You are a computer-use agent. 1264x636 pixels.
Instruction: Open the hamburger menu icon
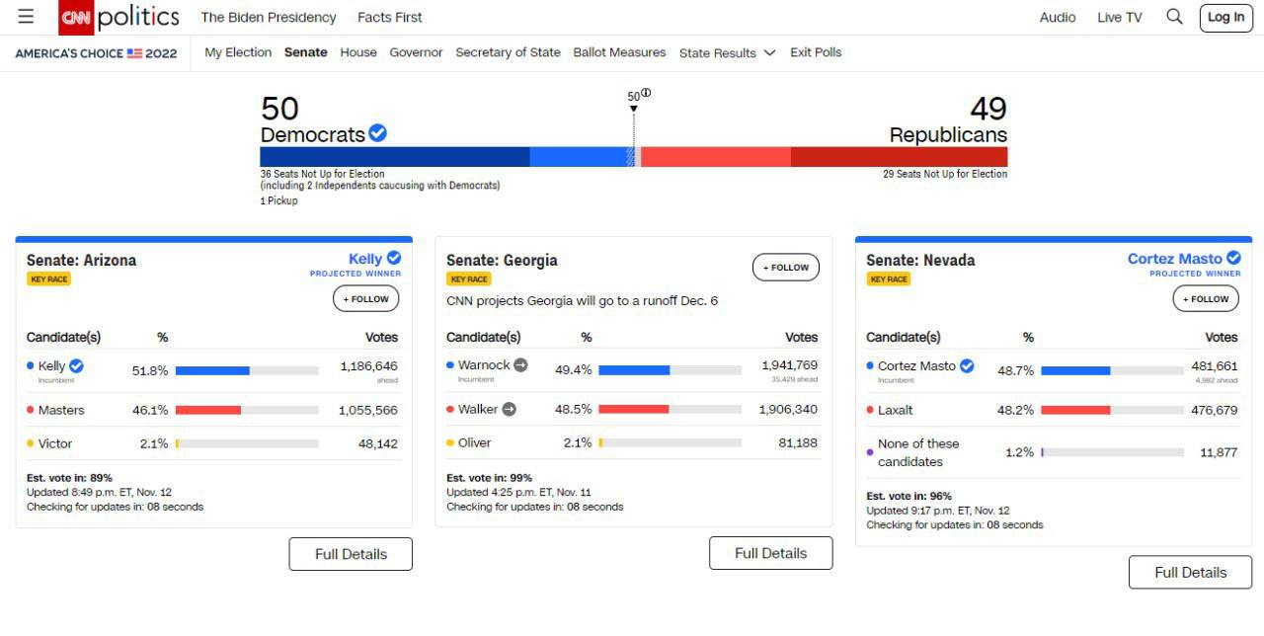point(26,17)
